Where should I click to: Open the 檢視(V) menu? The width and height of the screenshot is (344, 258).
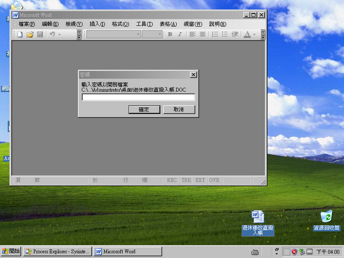pos(74,24)
